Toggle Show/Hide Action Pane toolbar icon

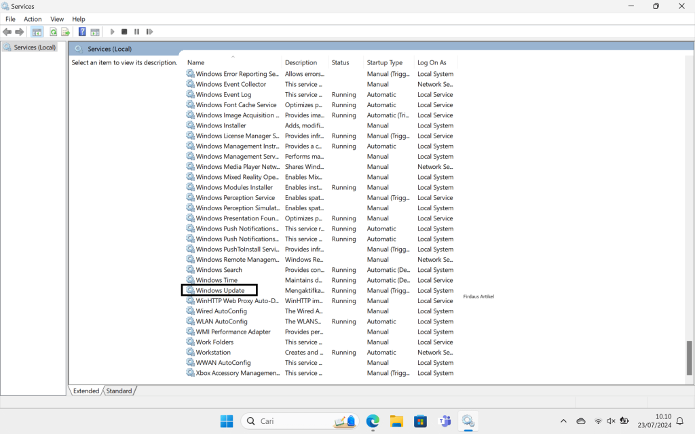pos(95,32)
